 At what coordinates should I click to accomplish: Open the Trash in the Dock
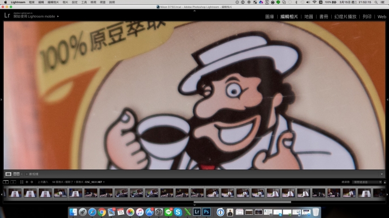[x=316, y=212]
